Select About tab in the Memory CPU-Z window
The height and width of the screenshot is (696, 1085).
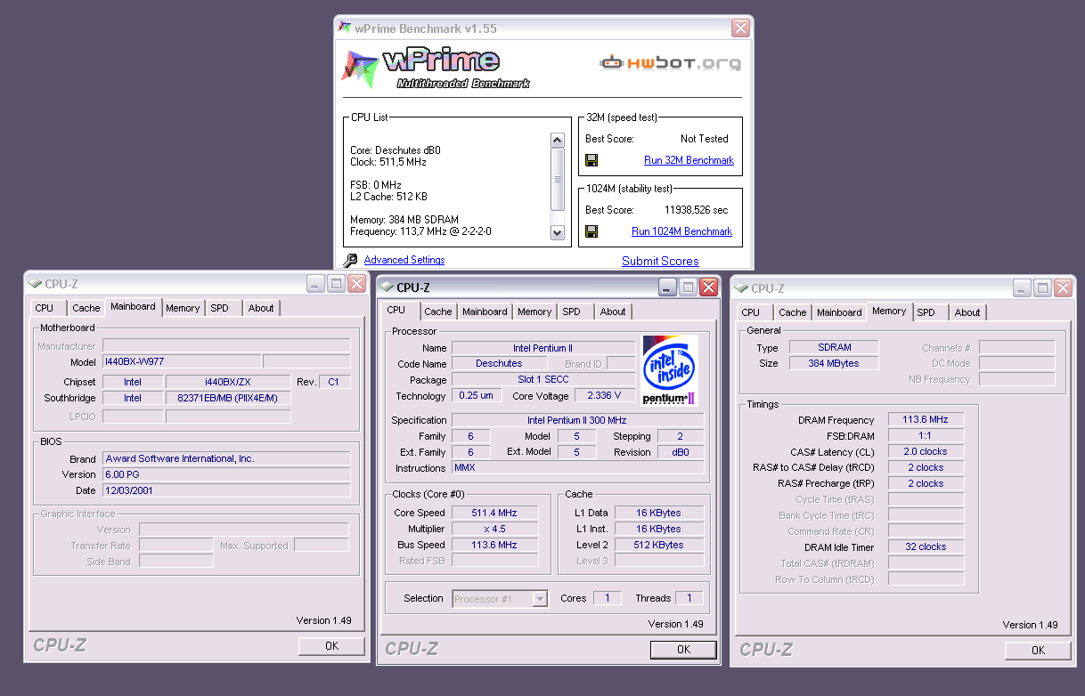pyautogui.click(x=967, y=312)
